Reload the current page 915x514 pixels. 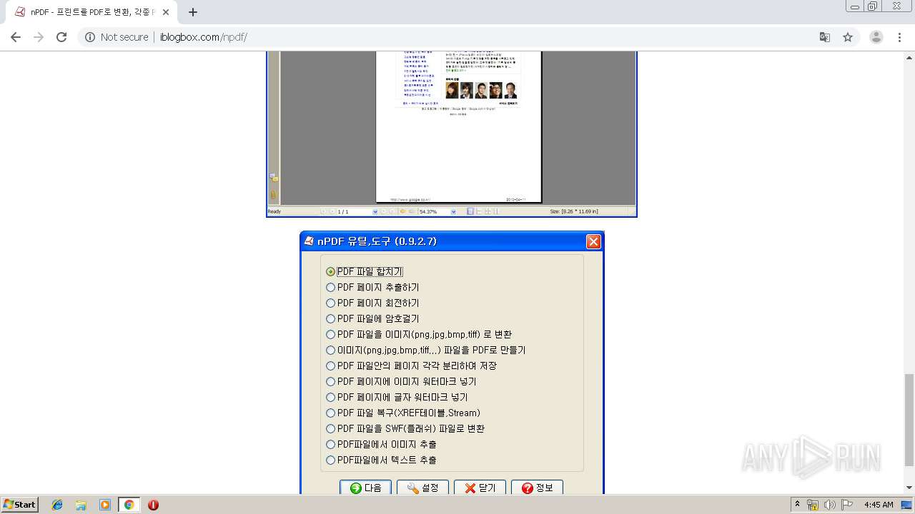[x=61, y=37]
